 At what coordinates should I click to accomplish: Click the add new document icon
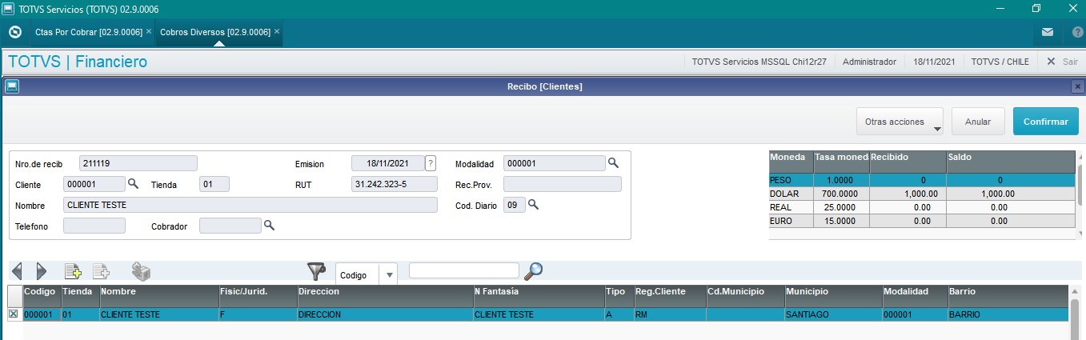[73, 271]
